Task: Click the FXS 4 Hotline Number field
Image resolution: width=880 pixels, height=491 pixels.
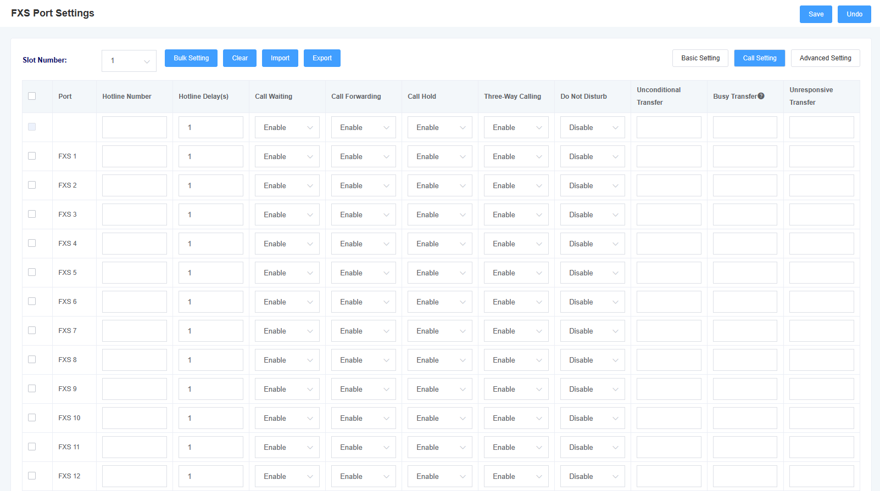Action: (x=135, y=244)
